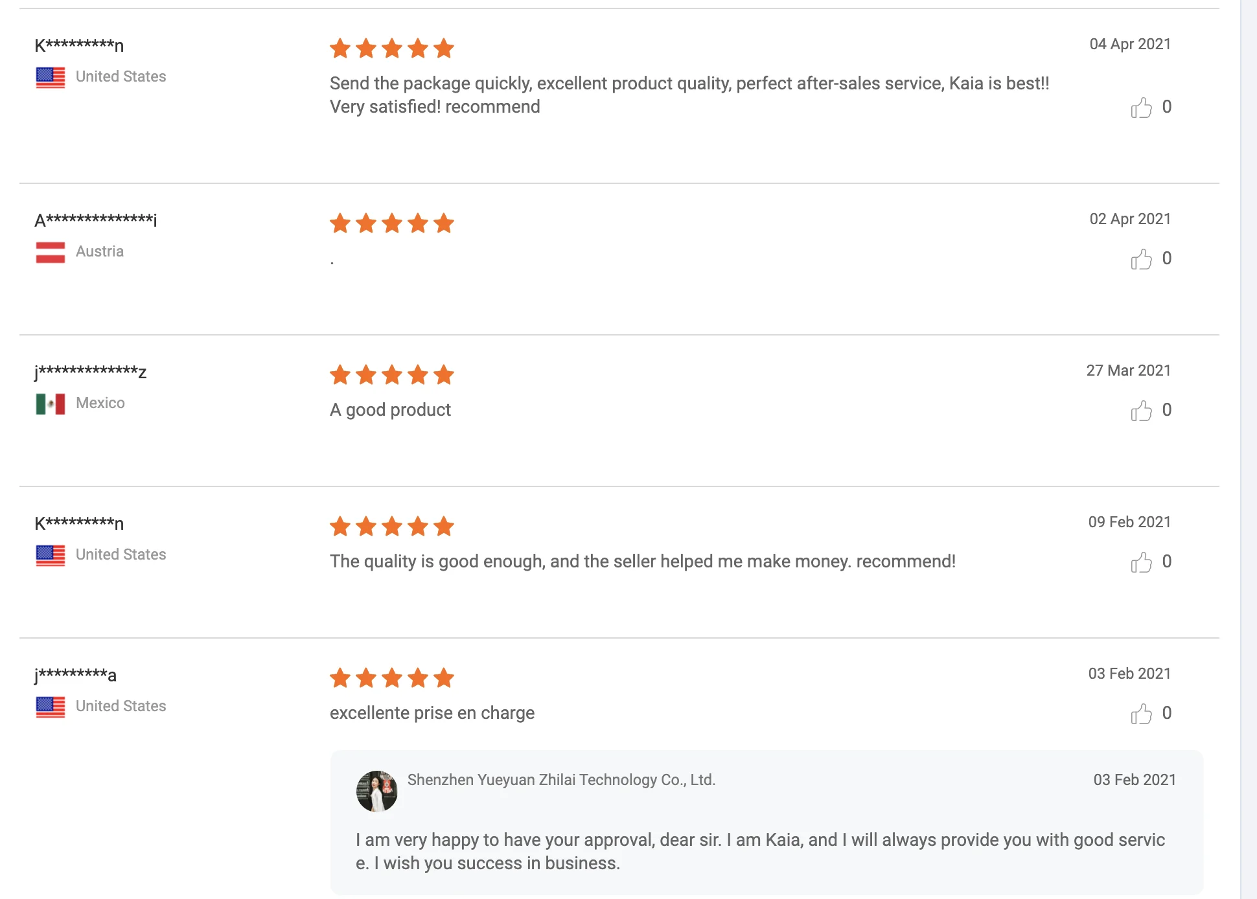Click the Mexico flag icon
Image resolution: width=1257 pixels, height=899 pixels.
(x=51, y=404)
